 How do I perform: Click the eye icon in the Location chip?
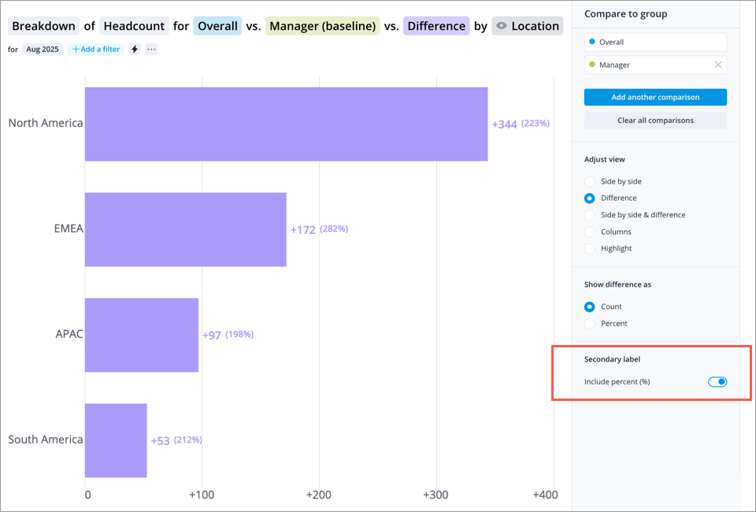(x=502, y=26)
